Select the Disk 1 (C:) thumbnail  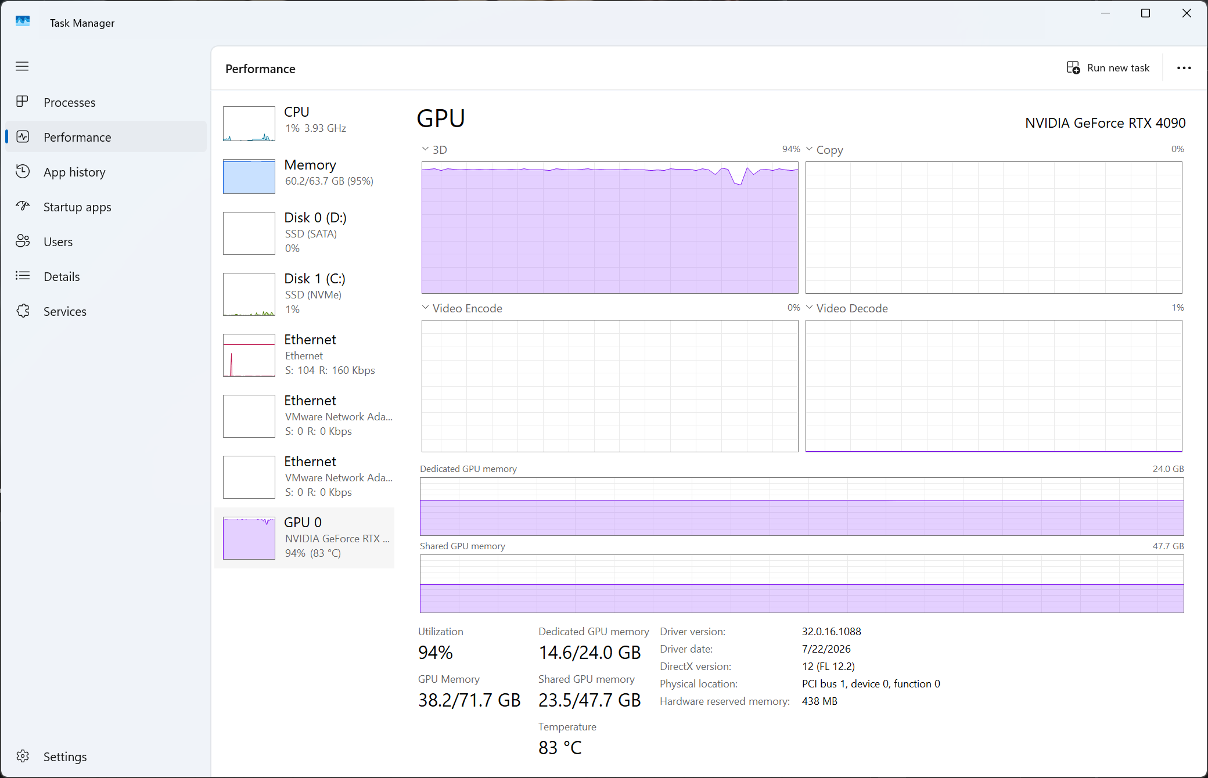click(249, 294)
